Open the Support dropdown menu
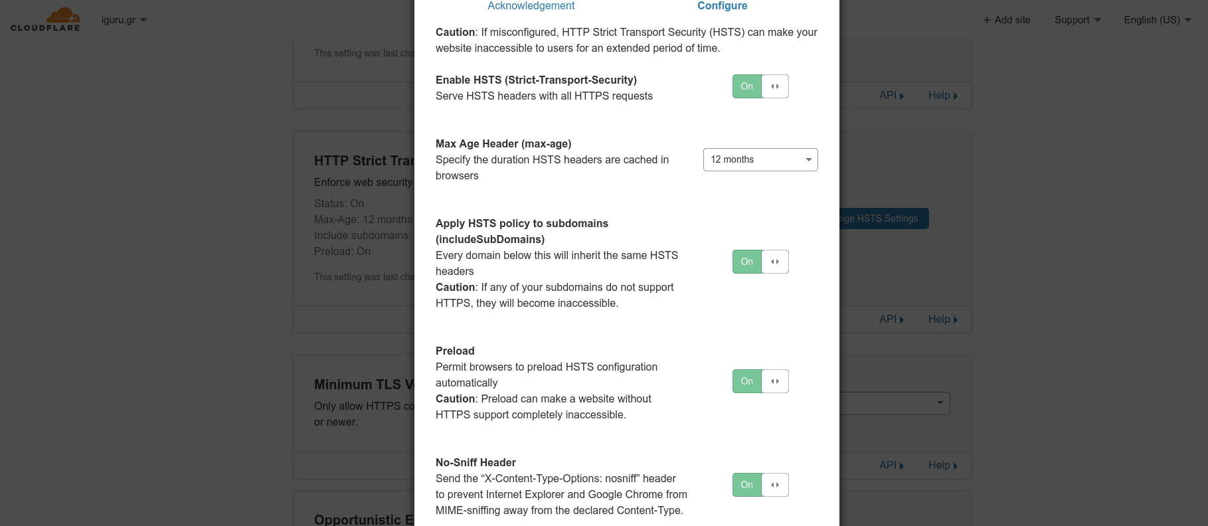Image resolution: width=1208 pixels, height=526 pixels. [1078, 20]
